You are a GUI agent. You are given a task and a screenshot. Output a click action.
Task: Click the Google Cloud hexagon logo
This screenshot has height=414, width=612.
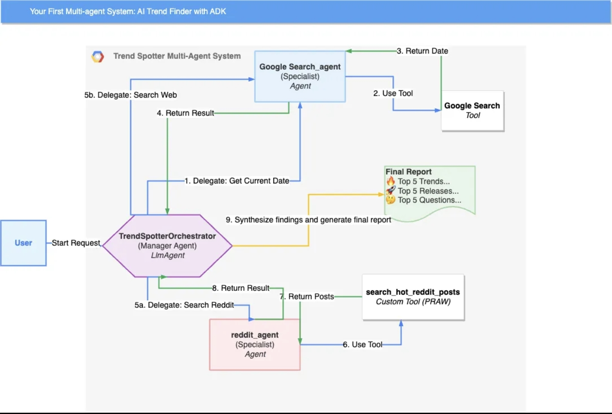click(x=98, y=56)
